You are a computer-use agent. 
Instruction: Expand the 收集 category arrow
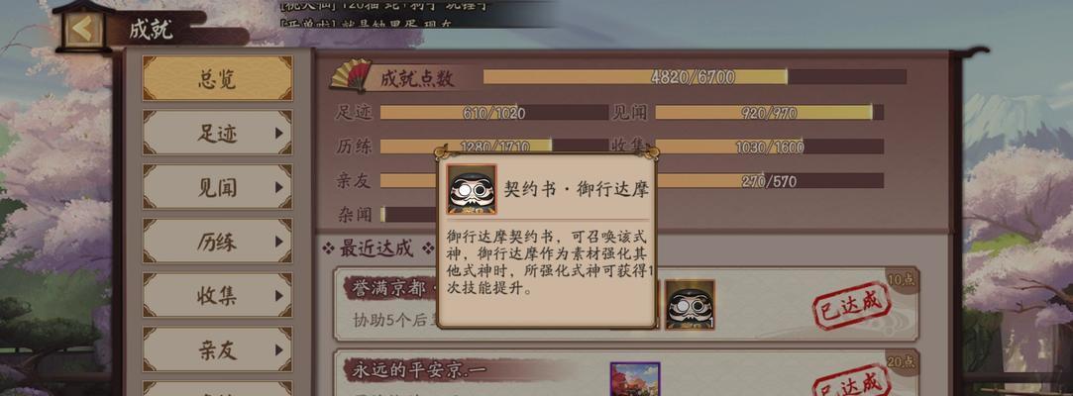(x=278, y=295)
